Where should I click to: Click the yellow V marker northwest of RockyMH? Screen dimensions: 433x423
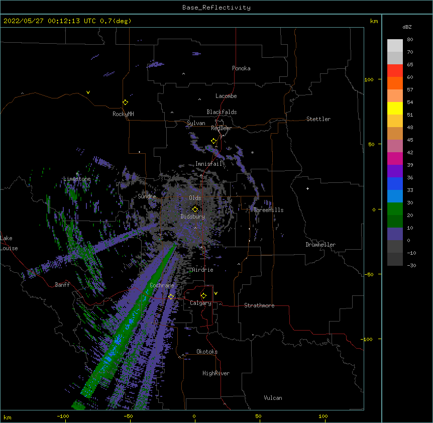coord(88,92)
